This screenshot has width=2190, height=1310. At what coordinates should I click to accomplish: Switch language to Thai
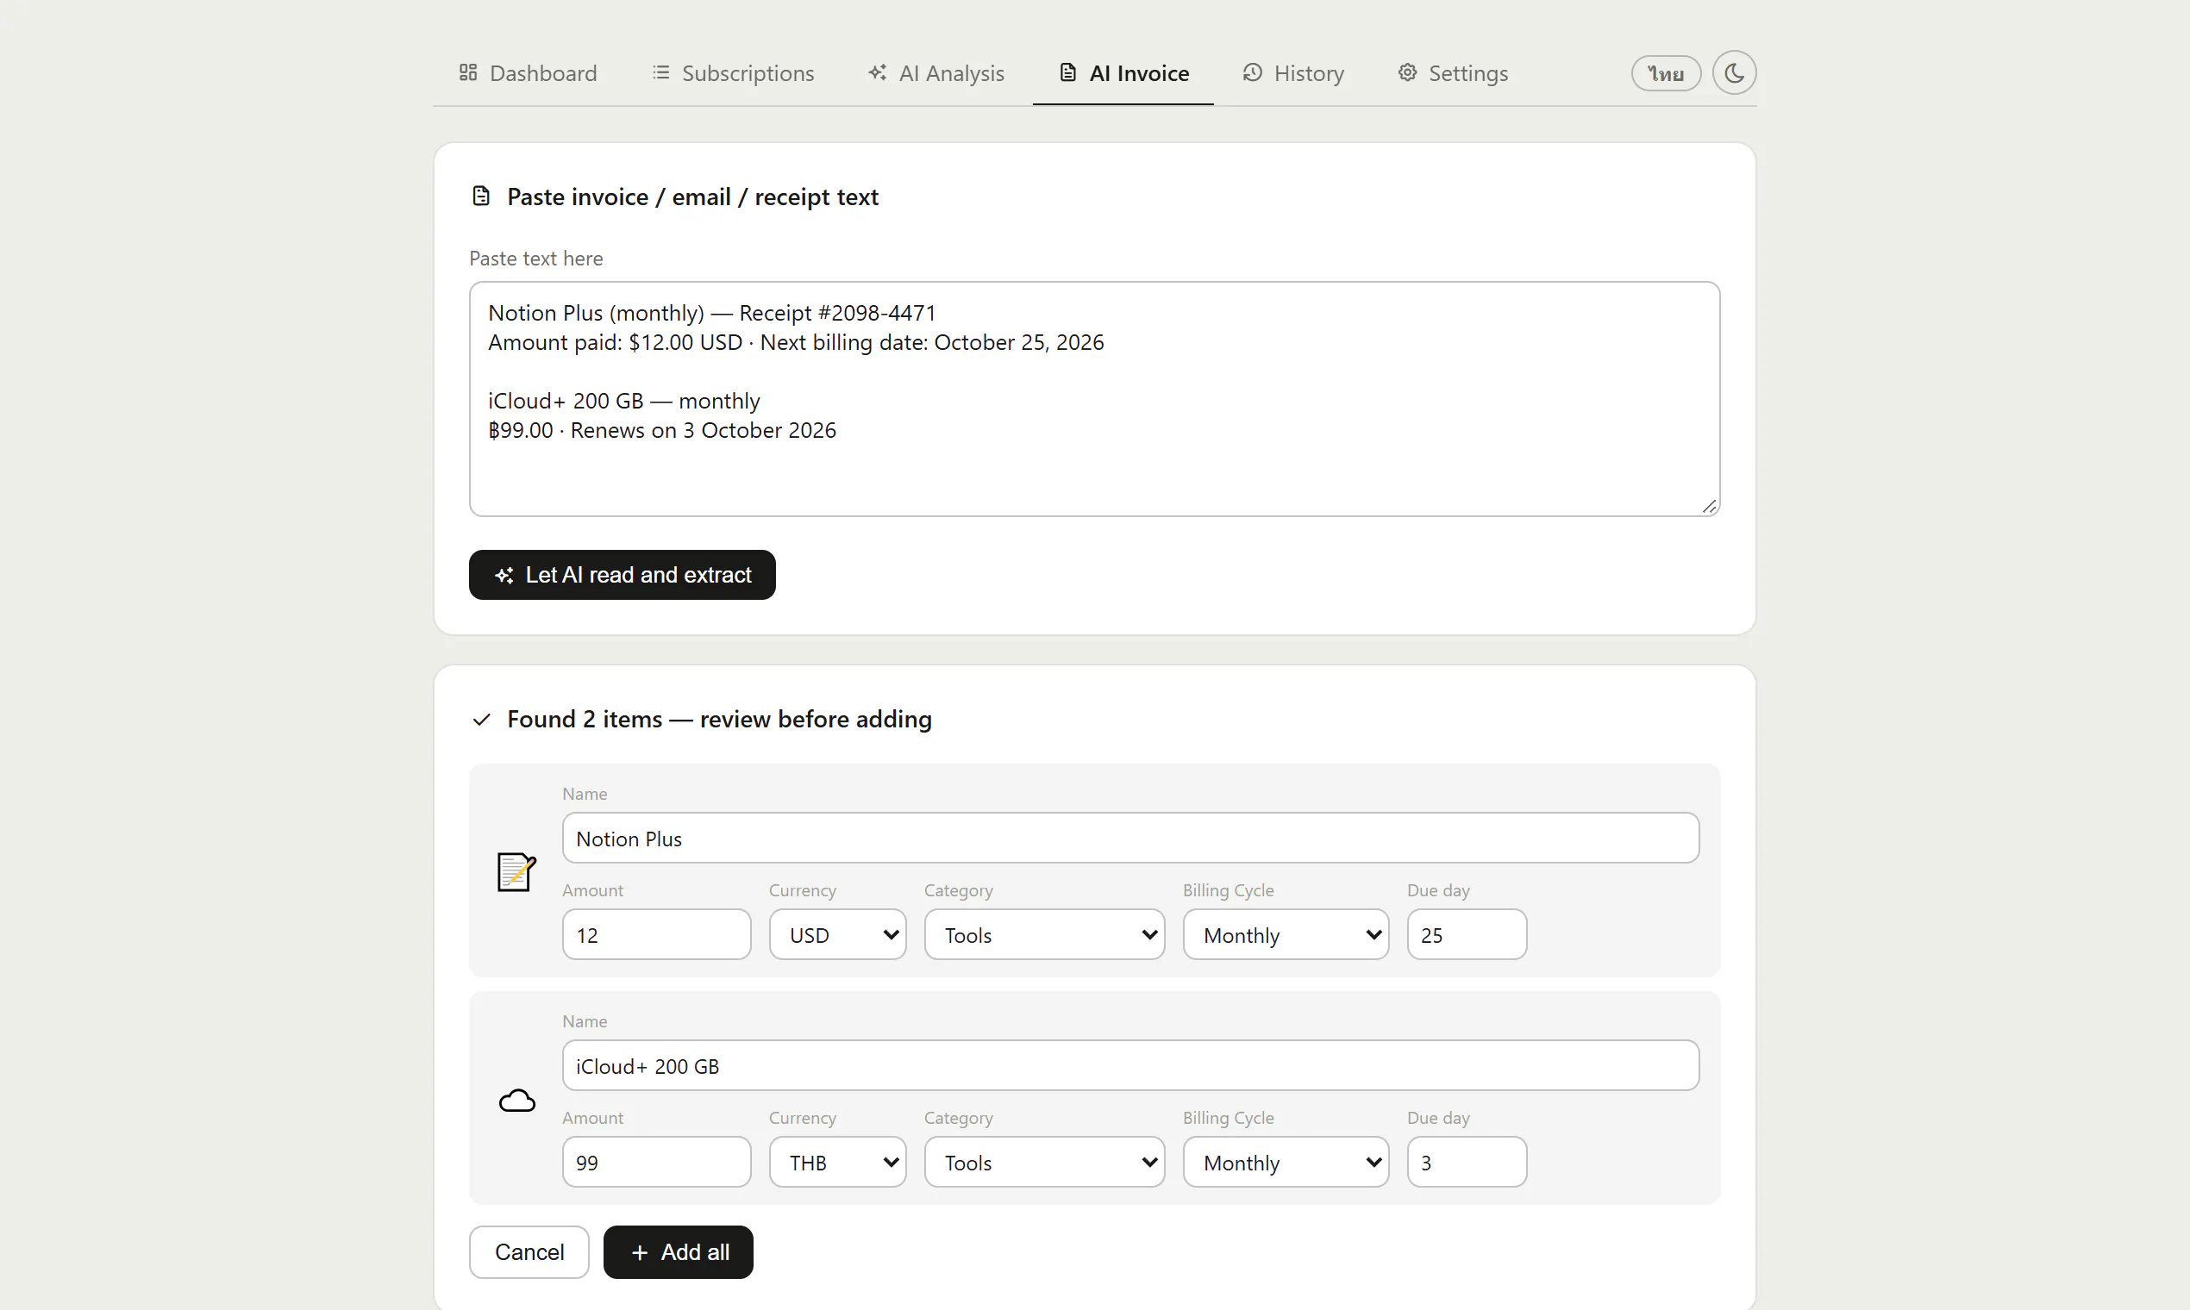pyautogui.click(x=1666, y=73)
